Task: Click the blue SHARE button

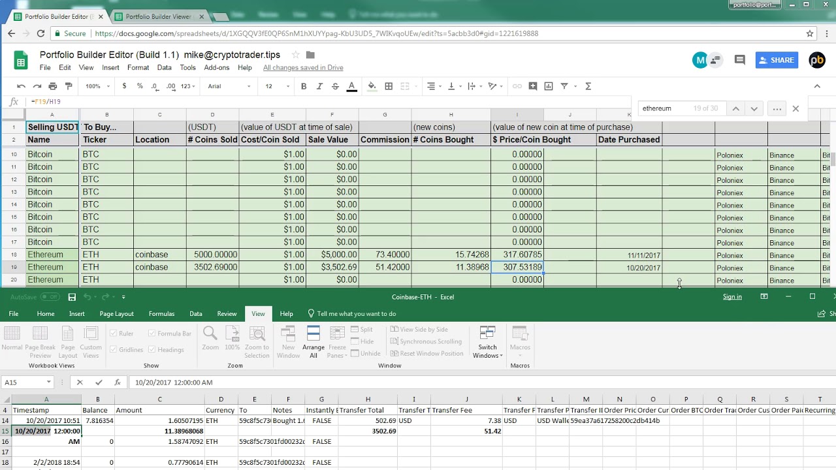Action: point(775,60)
